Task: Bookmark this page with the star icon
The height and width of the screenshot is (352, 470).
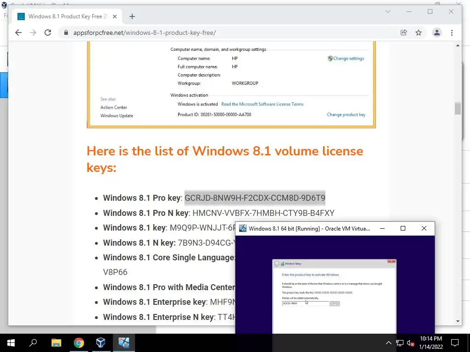Action: 419,33
